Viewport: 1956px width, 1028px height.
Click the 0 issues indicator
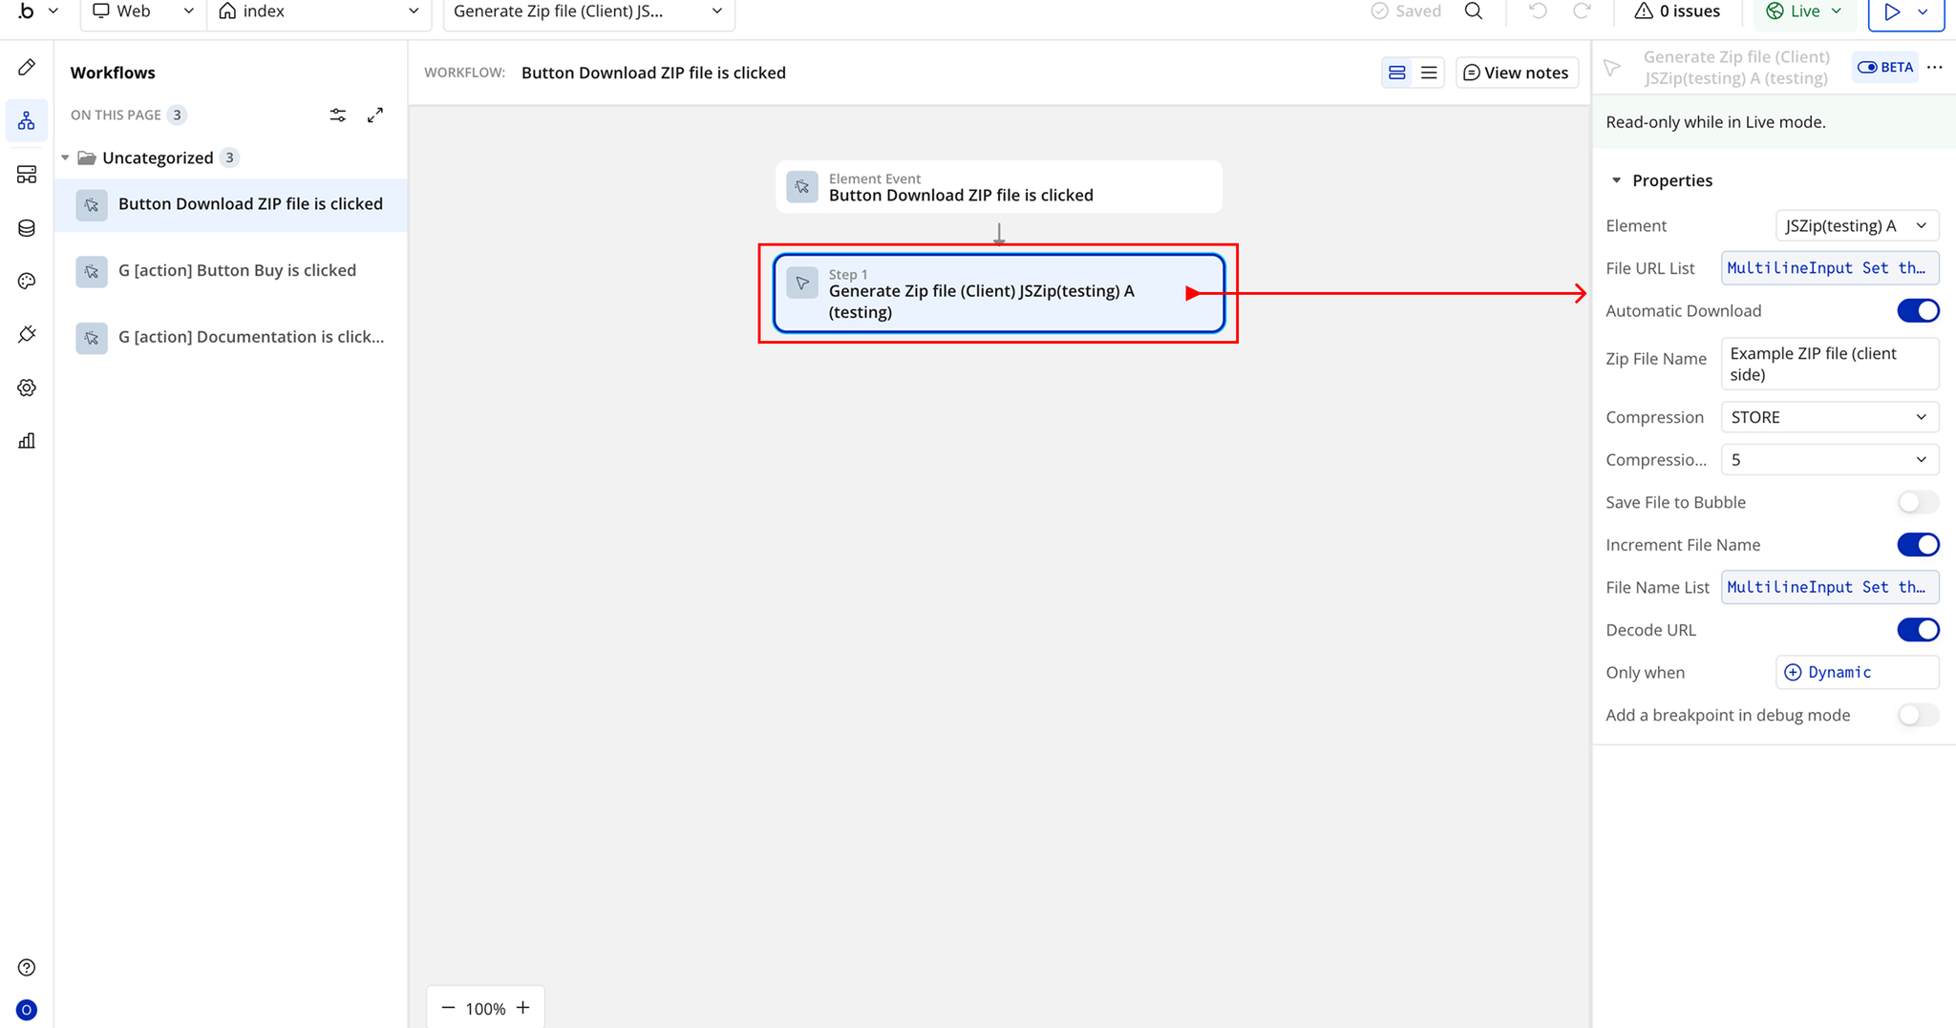coord(1677,11)
